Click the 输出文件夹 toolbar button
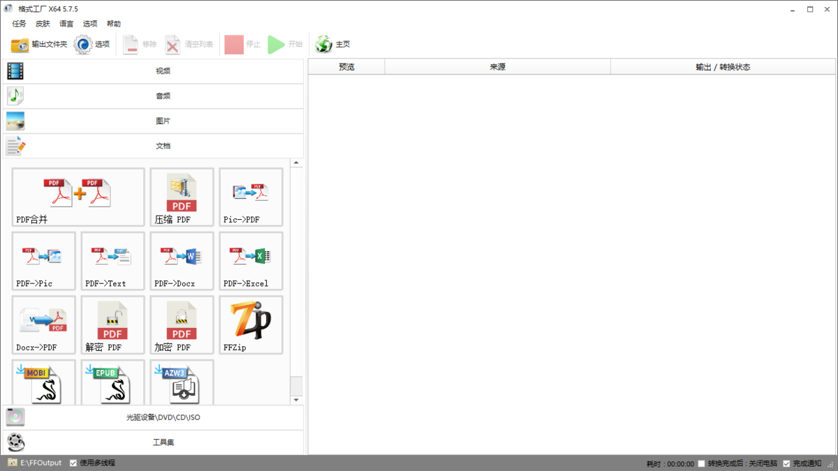 tap(39, 45)
